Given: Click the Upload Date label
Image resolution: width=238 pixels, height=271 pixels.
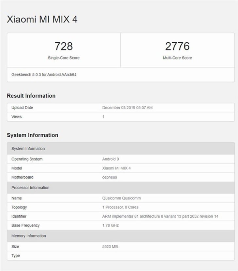Looking at the screenshot, I should pyautogui.click(x=22, y=108).
